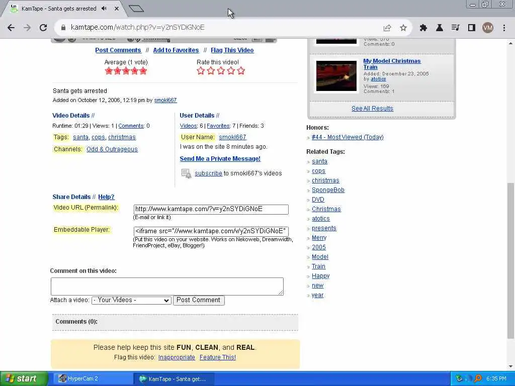Click the cops tag under Video Details
Viewport: 515px width, 386px height.
pyautogui.click(x=98, y=137)
